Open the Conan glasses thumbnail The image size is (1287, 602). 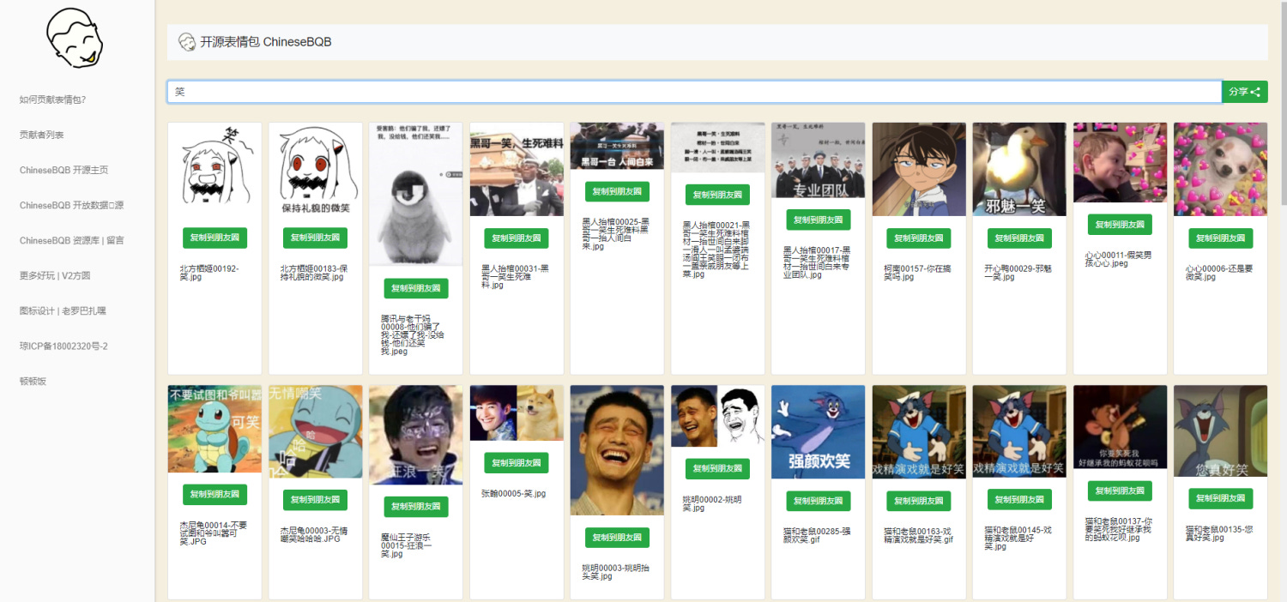coord(919,169)
